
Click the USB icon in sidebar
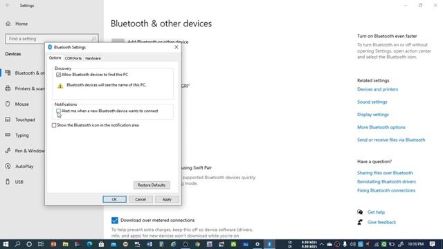click(8, 182)
